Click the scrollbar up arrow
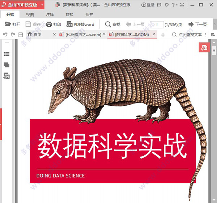 click(214, 43)
